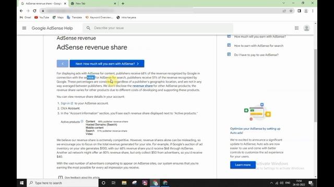Open Task View in taskbar
Image resolution: width=334 pixels, height=187 pixels.
(x=113, y=183)
